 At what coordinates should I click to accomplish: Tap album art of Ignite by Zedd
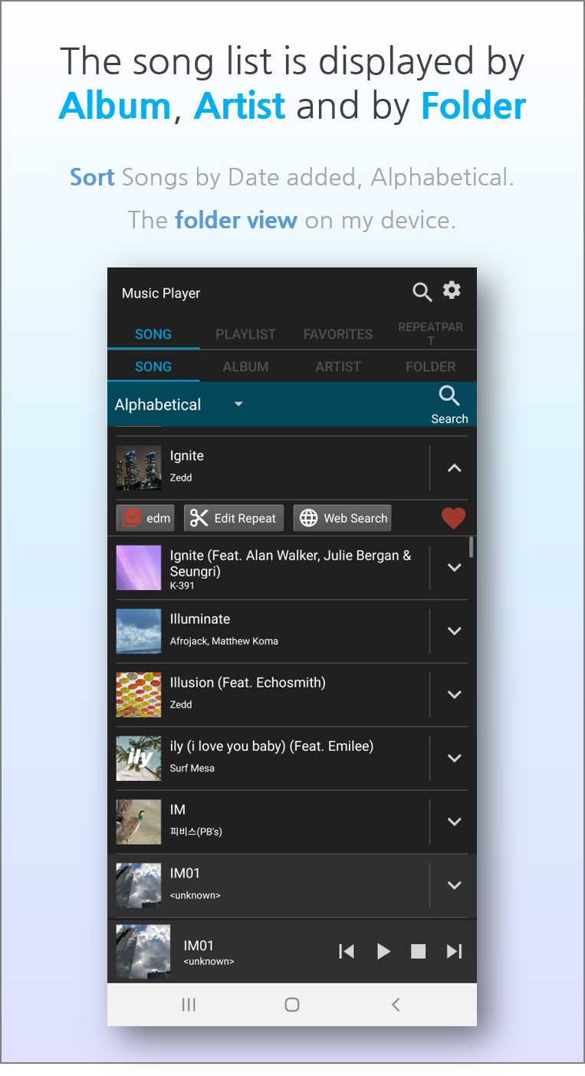pos(139,467)
